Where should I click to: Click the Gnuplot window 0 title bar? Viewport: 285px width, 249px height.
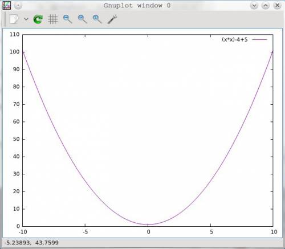point(137,6)
